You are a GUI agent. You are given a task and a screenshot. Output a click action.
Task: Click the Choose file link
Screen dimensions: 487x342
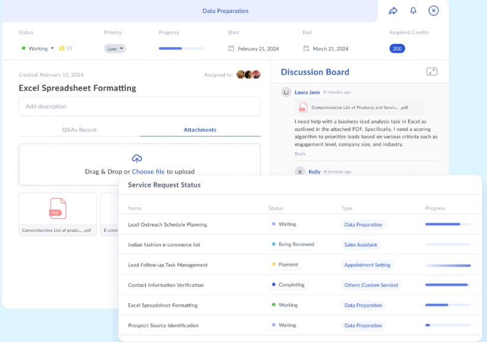(x=148, y=172)
